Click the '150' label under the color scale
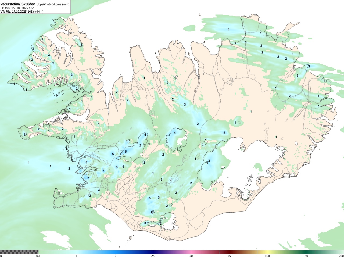The image size is (344, 258). [x=306, y=256]
